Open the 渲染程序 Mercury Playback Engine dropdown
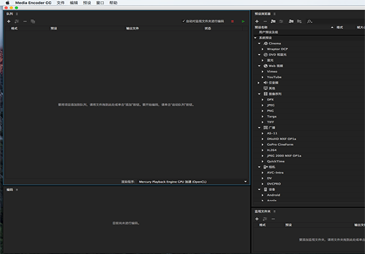The width and height of the screenshot is (365, 254). [193, 182]
